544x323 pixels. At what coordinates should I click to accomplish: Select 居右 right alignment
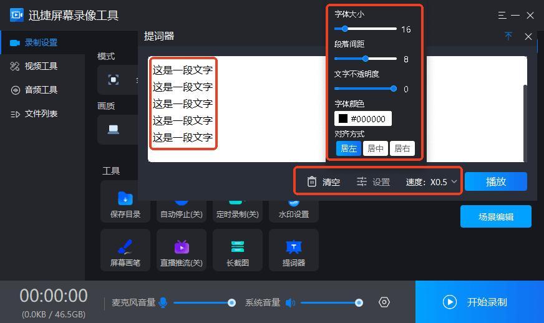(402, 148)
